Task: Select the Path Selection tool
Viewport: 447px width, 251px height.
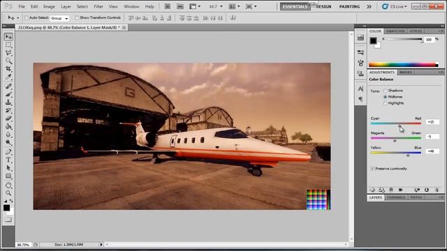Action: [x=8, y=168]
